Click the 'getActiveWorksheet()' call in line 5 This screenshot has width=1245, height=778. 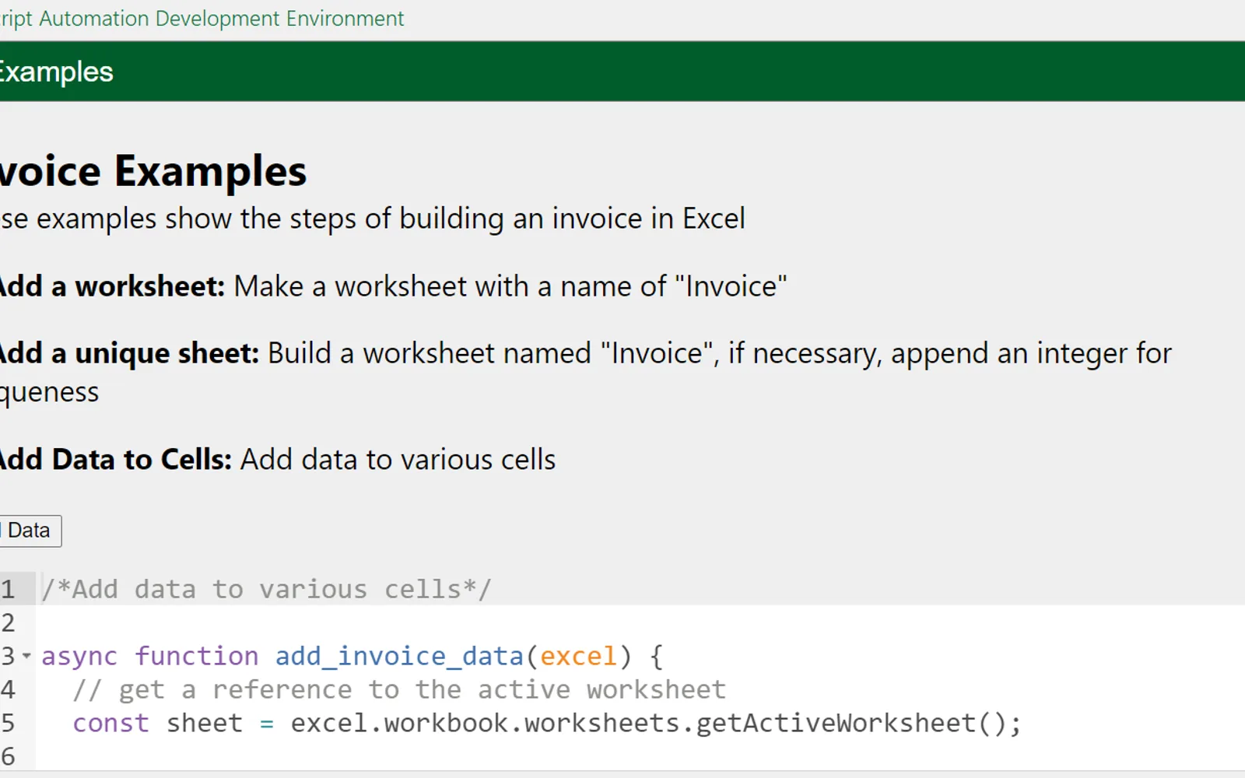pos(851,723)
